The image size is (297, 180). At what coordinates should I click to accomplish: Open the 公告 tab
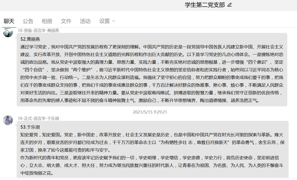tap(28, 21)
